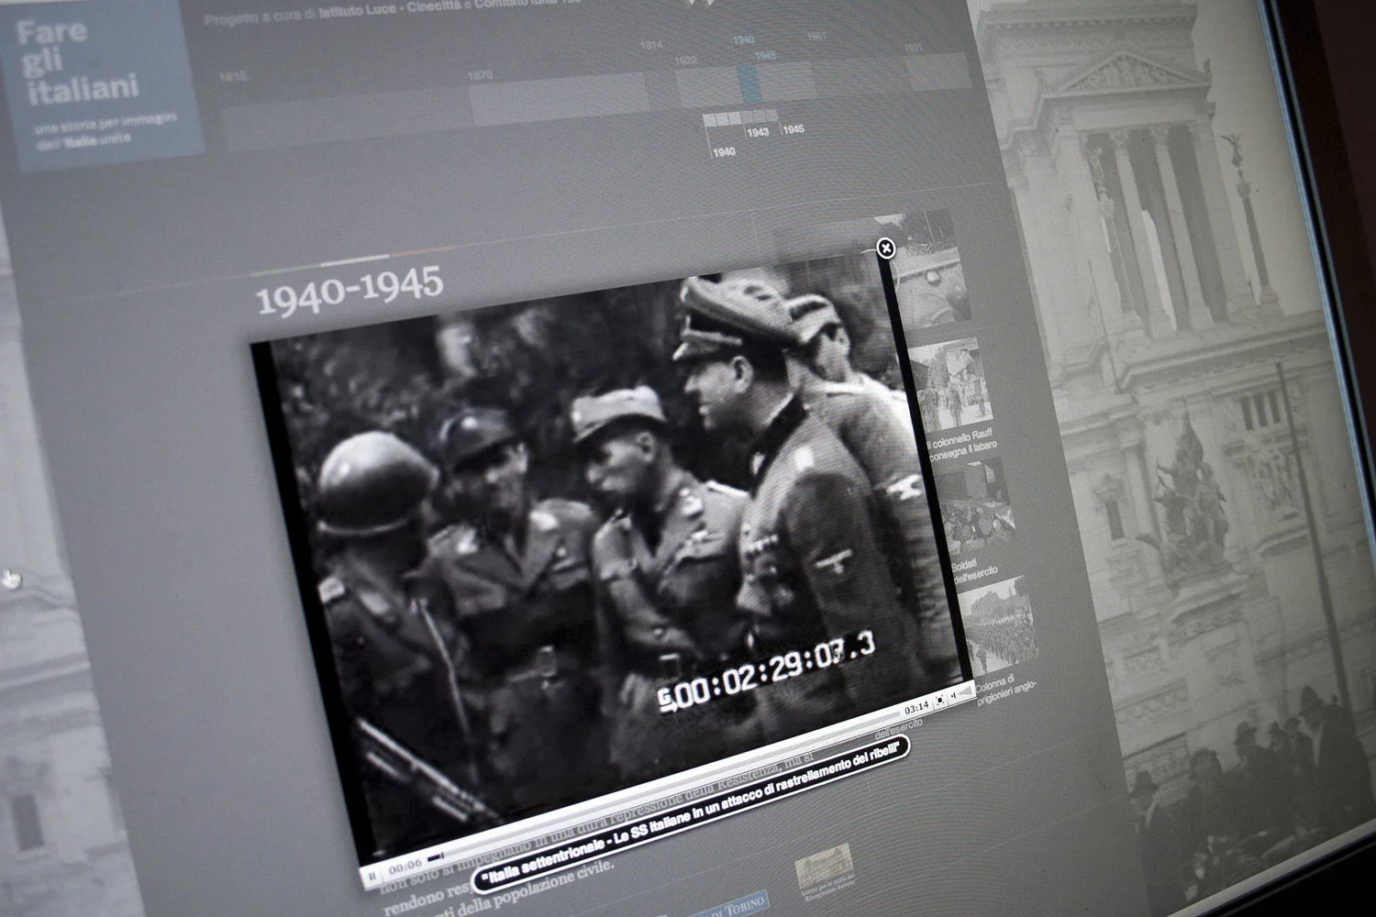Viewport: 1376px width, 917px height.
Task: Select the highlighted 1940 timeline segment
Action: [748, 83]
